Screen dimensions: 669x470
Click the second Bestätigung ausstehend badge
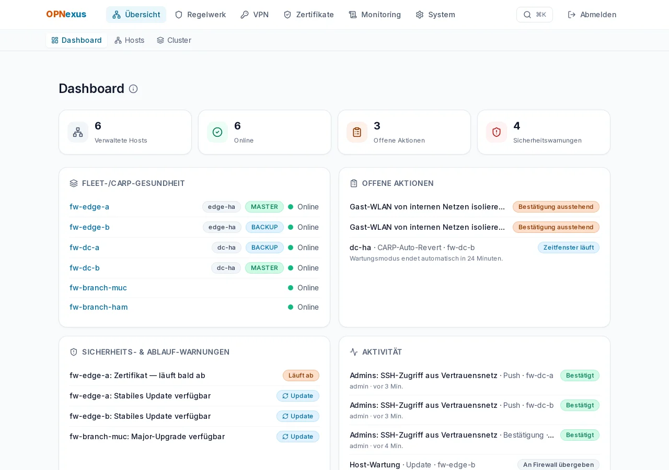(x=556, y=227)
